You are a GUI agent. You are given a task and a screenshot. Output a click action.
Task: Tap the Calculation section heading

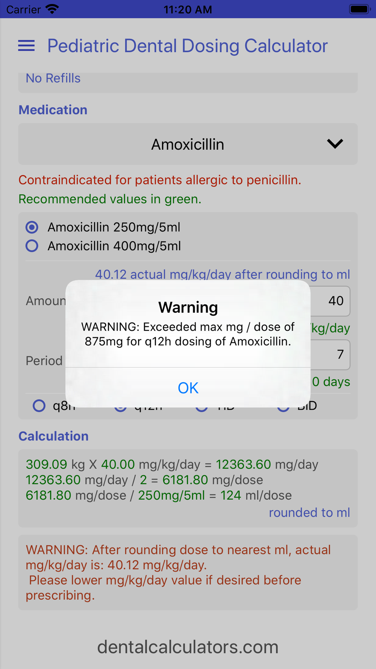pos(54,436)
